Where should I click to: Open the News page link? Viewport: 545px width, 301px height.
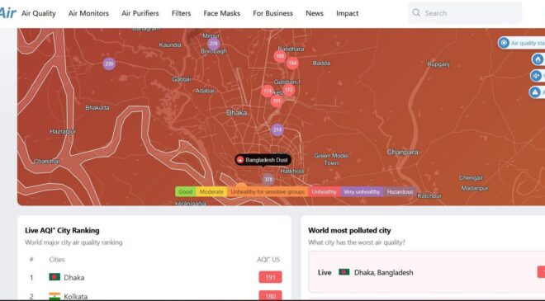click(x=315, y=13)
